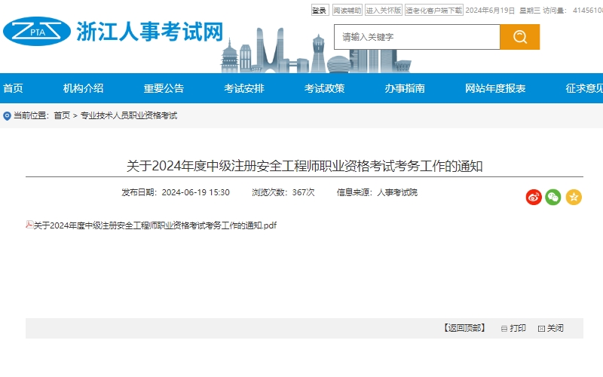
Task: Open the 2024 notice PDF attachment link
Action: (155, 225)
